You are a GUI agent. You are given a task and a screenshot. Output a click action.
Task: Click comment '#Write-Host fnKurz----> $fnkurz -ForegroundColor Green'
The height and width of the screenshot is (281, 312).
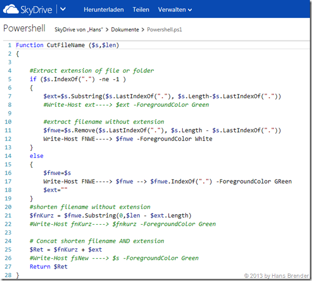122,224
